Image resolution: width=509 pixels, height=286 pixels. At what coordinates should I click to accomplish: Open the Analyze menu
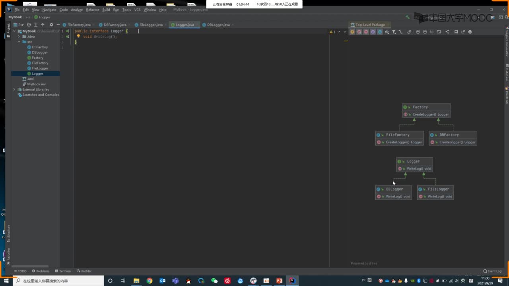77,10
